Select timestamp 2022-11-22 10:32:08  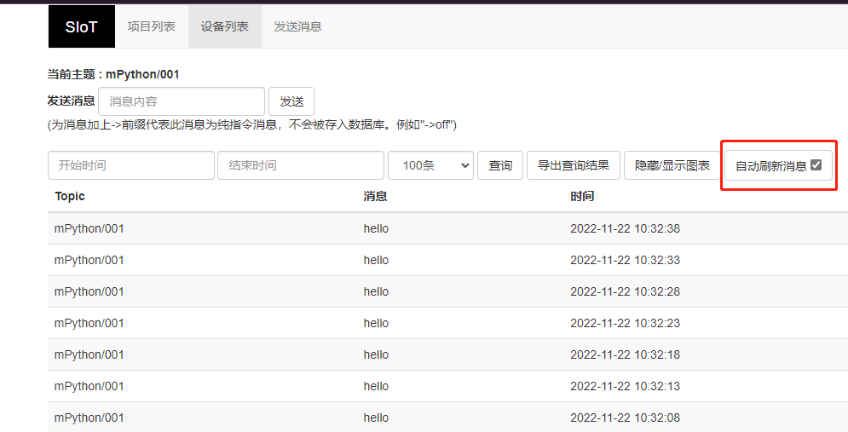(626, 418)
